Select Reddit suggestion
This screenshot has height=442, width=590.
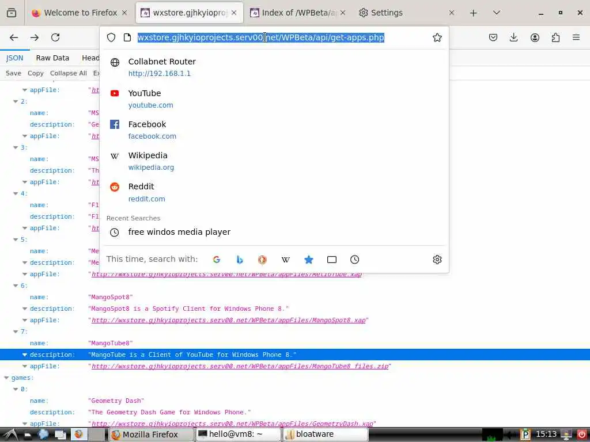point(274,192)
